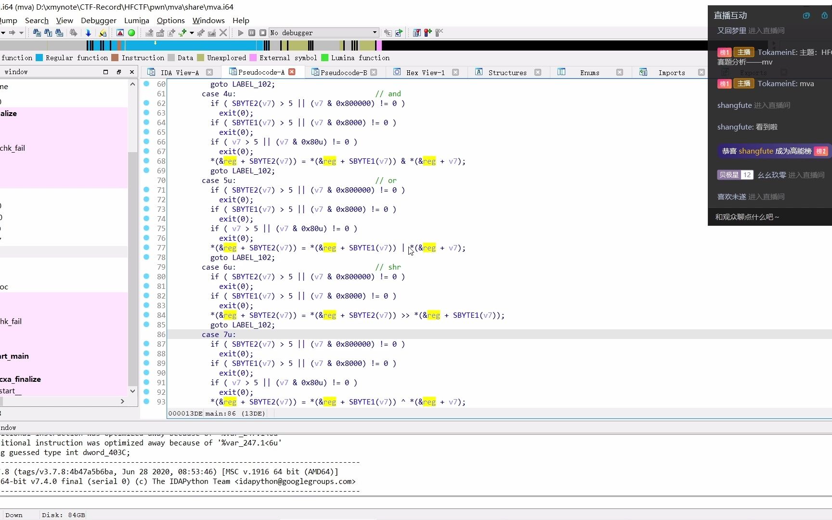Toggle breakpoint dot at line 87

(x=146, y=344)
